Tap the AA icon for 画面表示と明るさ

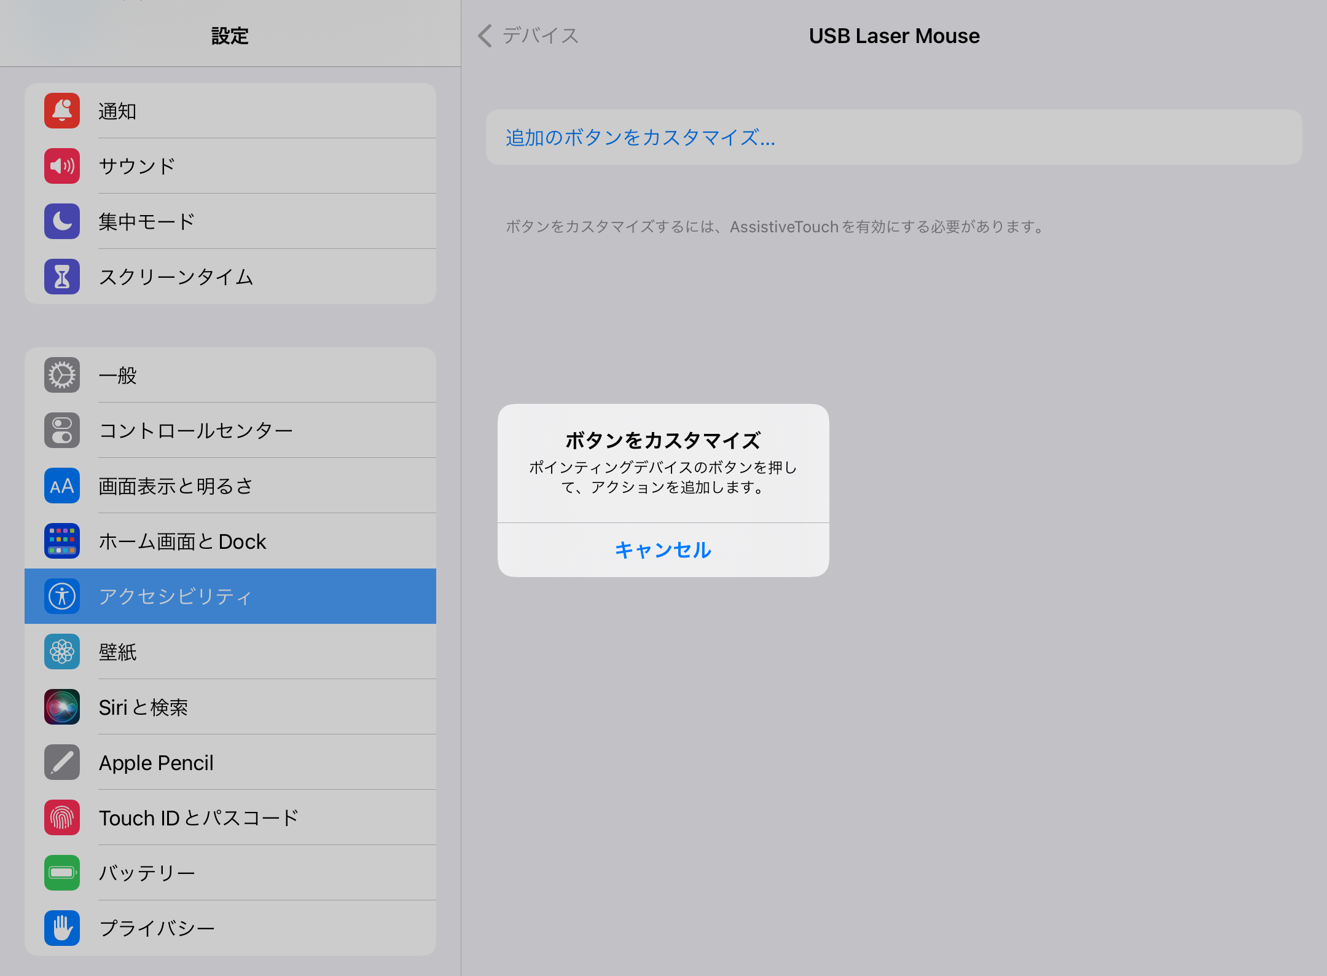[x=61, y=486]
